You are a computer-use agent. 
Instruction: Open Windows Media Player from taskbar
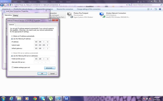(27, 99)
